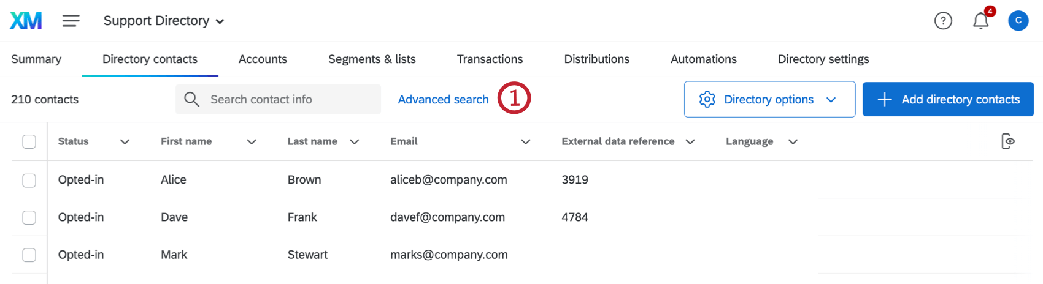Click the column visibility icon
This screenshot has width=1043, height=284.
[1007, 141]
